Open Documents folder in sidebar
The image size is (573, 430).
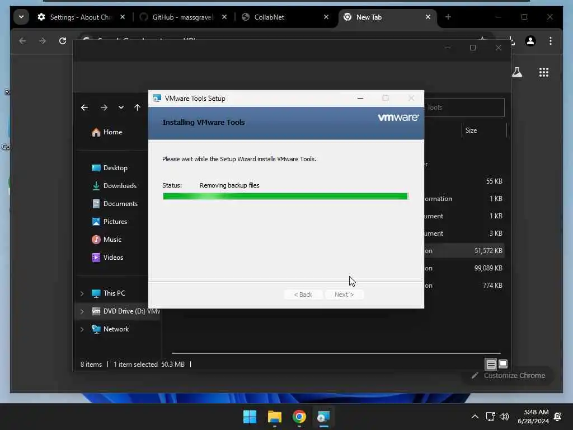[115, 204]
